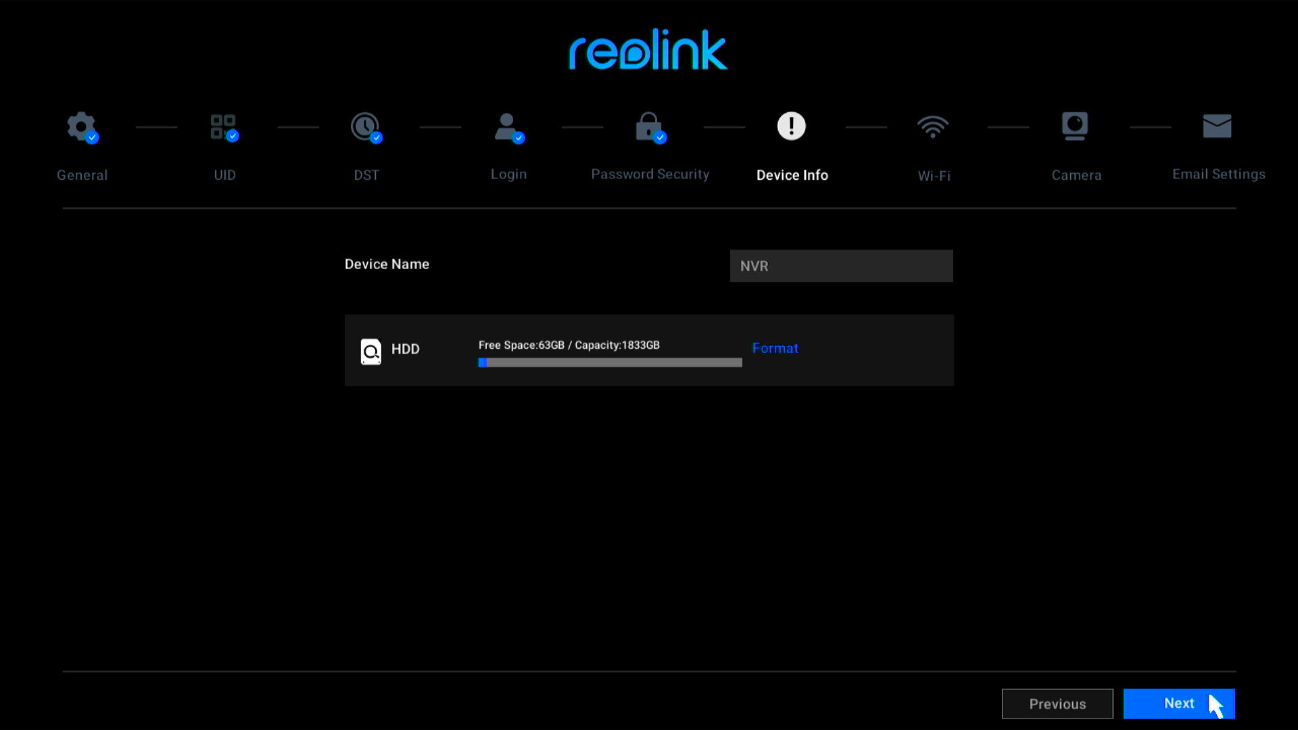The width and height of the screenshot is (1298, 730).
Task: Click the HDD free space usage bar
Action: pos(610,363)
